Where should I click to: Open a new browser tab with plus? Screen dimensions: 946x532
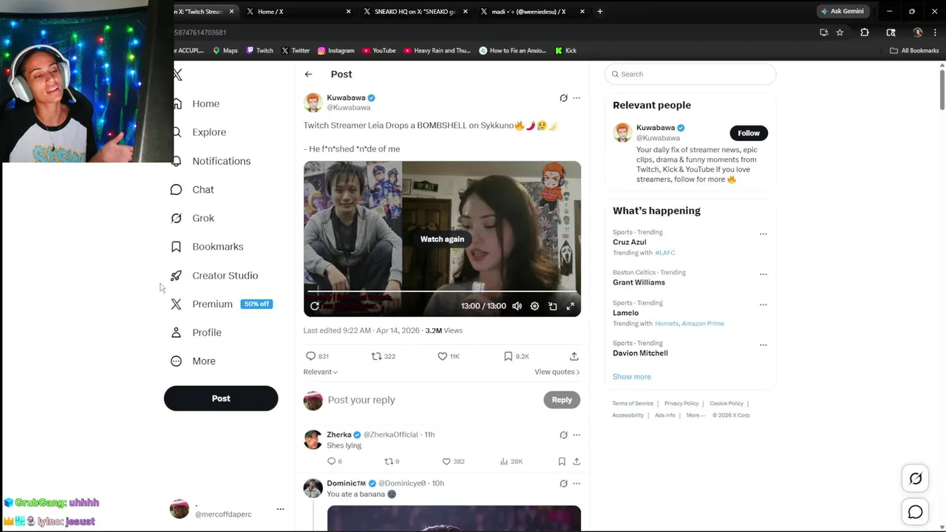[x=600, y=11]
